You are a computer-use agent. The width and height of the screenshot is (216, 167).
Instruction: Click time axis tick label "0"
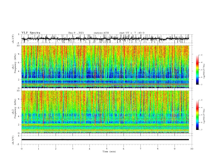point(22,149)
